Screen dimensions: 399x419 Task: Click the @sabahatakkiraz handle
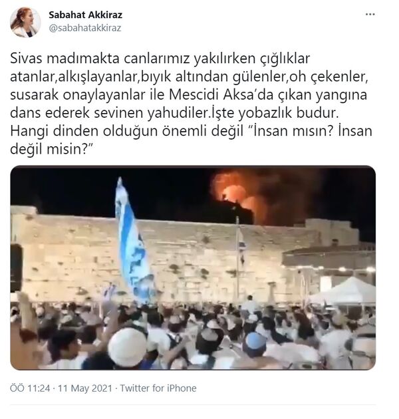[85, 28]
